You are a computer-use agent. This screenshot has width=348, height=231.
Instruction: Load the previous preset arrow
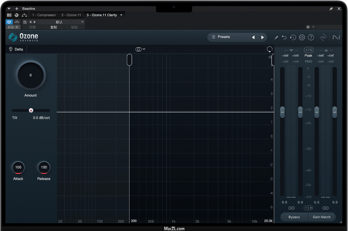coord(253,37)
